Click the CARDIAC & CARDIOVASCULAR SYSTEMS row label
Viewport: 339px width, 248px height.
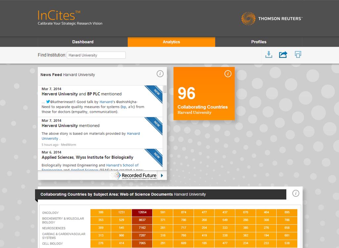[x=64, y=236]
